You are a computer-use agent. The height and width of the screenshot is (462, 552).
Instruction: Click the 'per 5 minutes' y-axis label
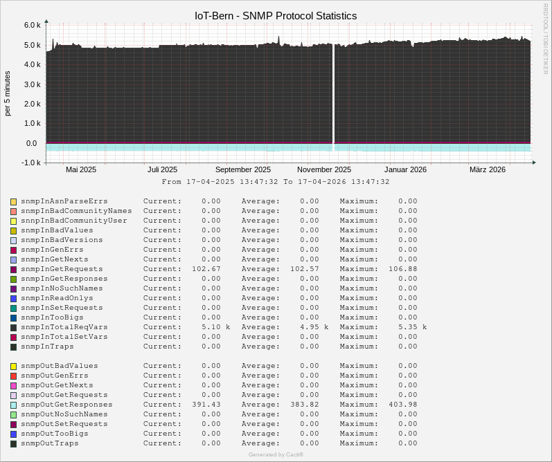tap(8, 93)
